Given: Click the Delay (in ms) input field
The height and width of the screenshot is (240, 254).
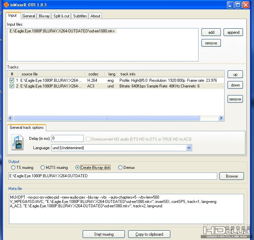Looking at the screenshot, I should point(67,138).
